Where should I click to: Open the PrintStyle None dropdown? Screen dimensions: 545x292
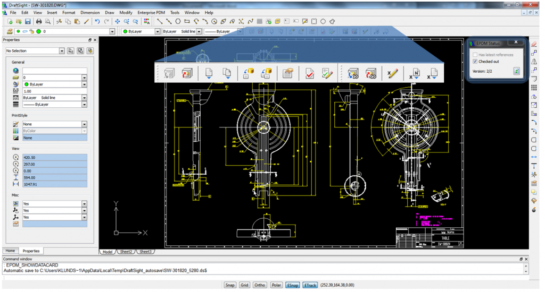point(84,124)
